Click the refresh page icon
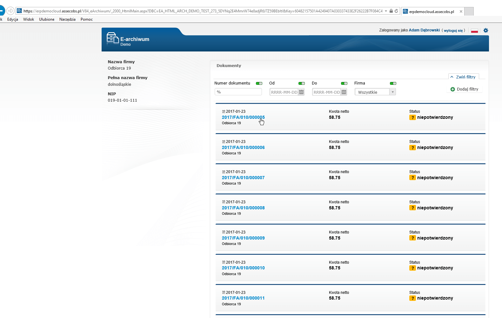 point(396,11)
